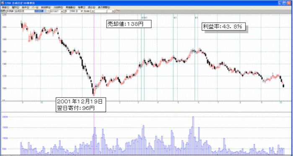Click the application icon in the title bar
This screenshot has height=156, width=293.
tap(3, 3)
